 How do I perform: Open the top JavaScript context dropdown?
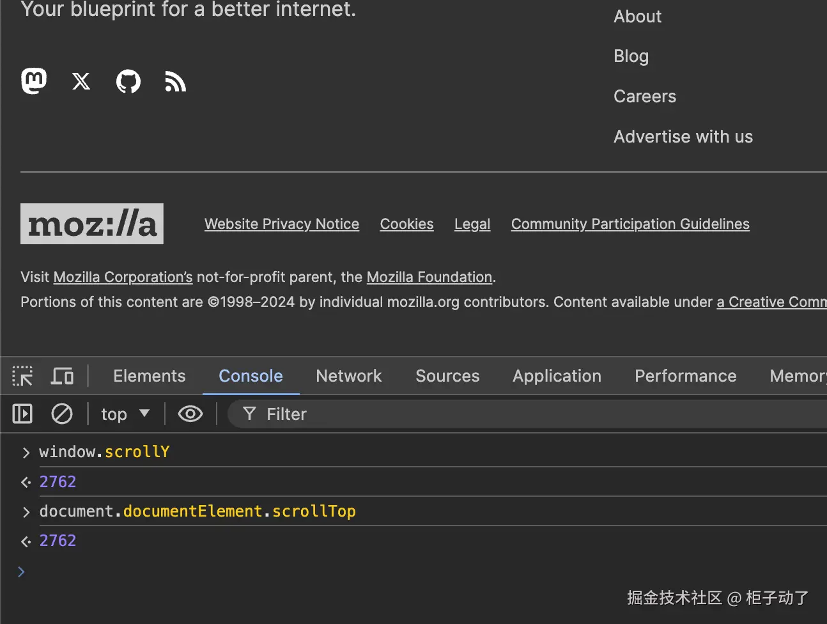click(125, 414)
